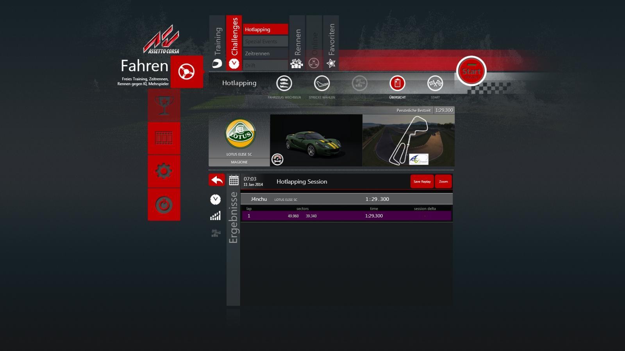Switch to the Favoriten tab
The height and width of the screenshot is (351, 625).
point(331,43)
